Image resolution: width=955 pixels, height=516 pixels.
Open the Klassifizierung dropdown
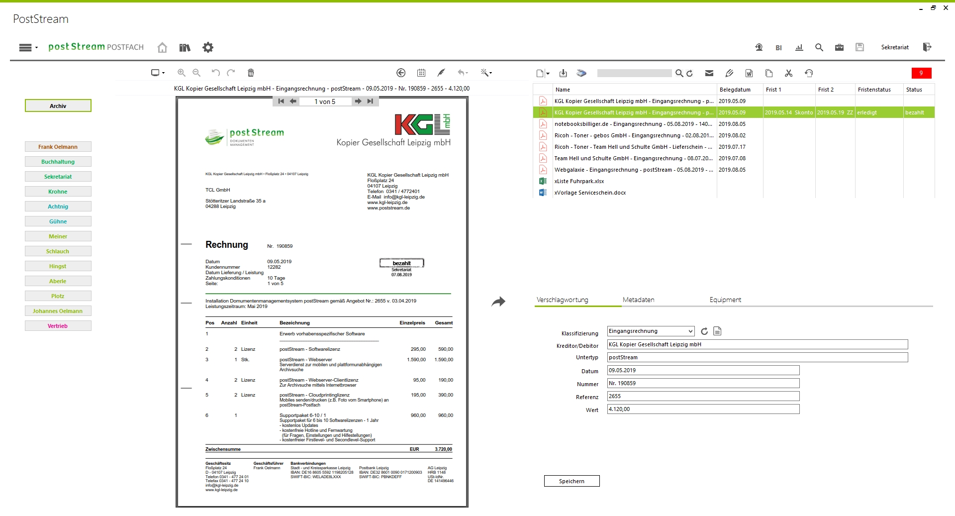[651, 331]
